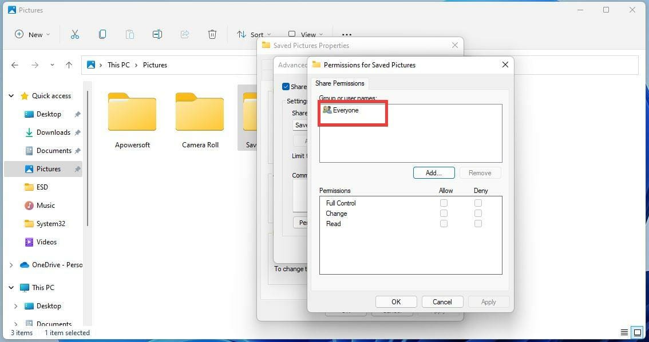Click the Up arrow navigation icon
Image resolution: width=649 pixels, height=342 pixels.
pyautogui.click(x=69, y=65)
